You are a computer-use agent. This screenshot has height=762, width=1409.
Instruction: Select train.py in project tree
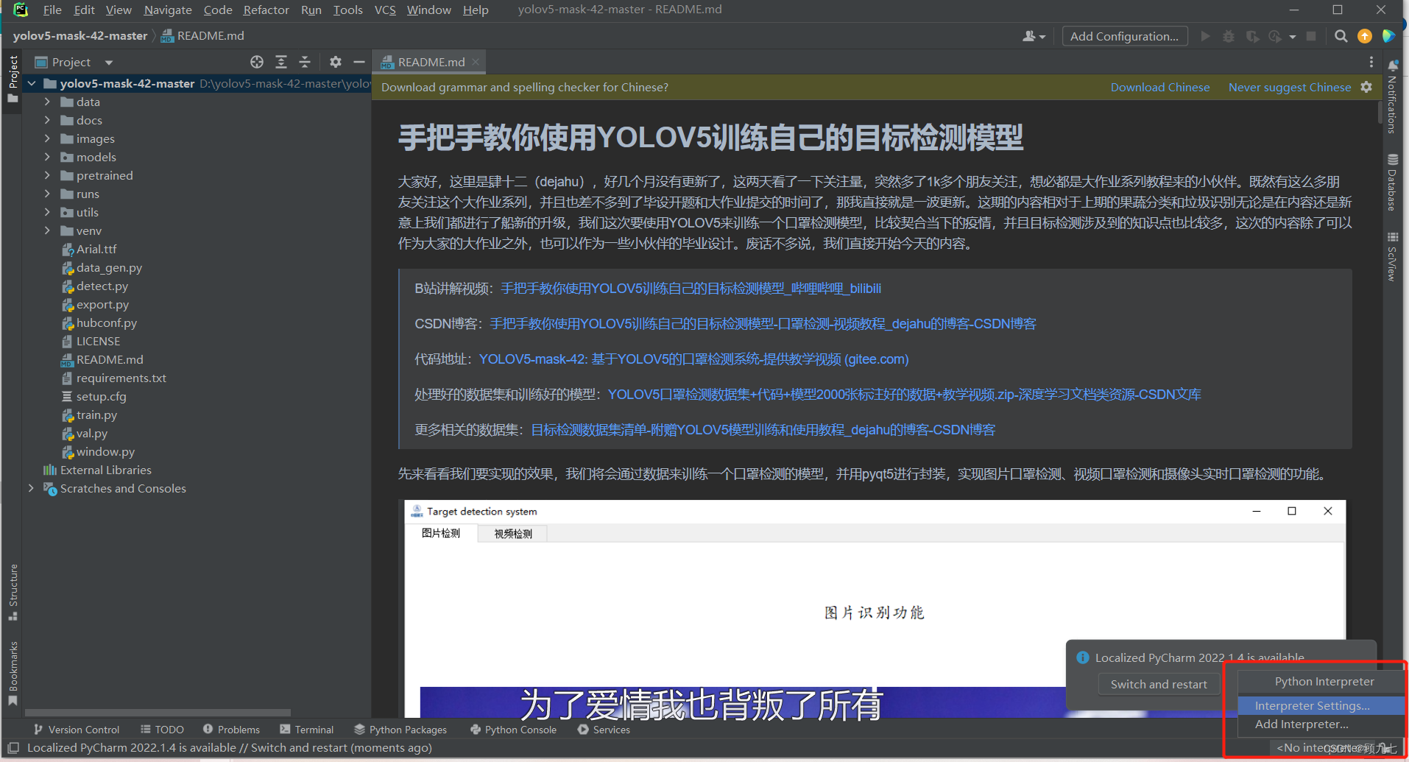tap(96, 414)
